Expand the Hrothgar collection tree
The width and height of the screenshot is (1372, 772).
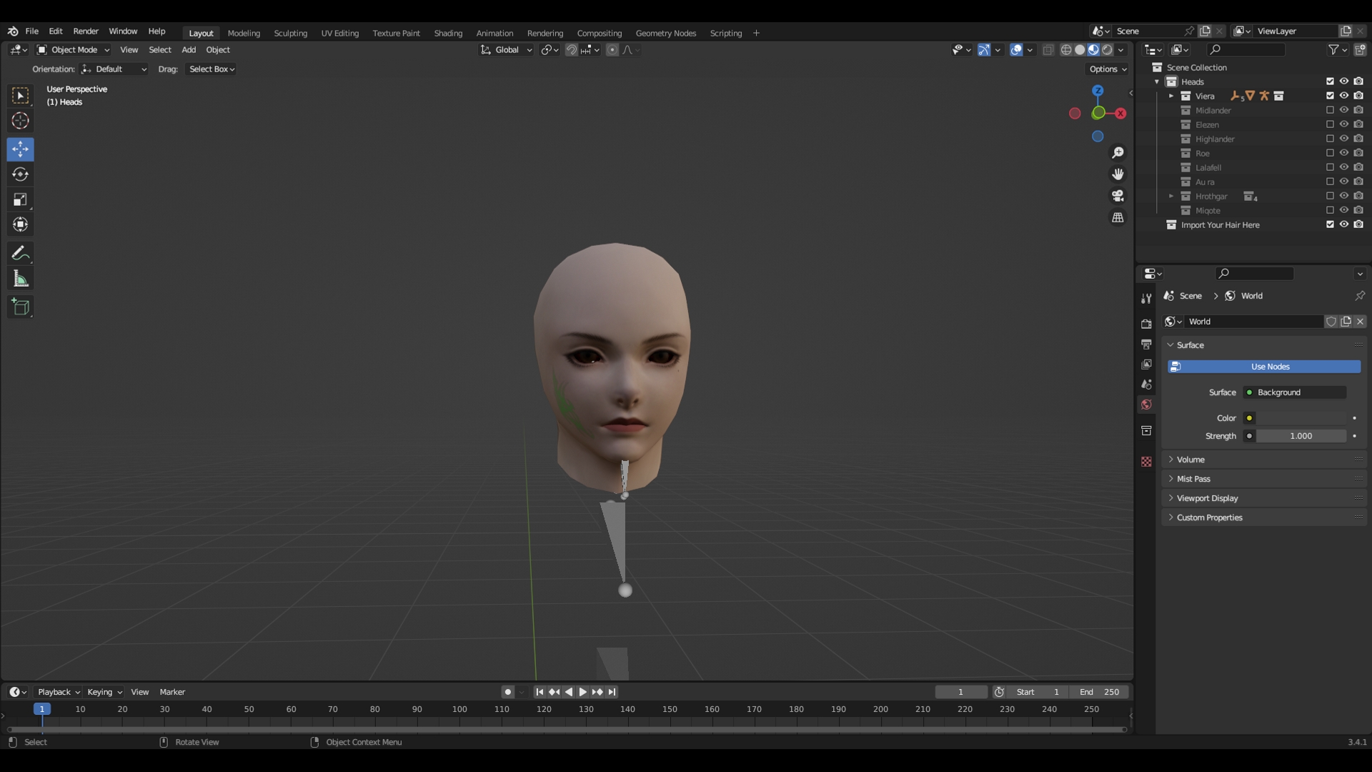(x=1170, y=196)
